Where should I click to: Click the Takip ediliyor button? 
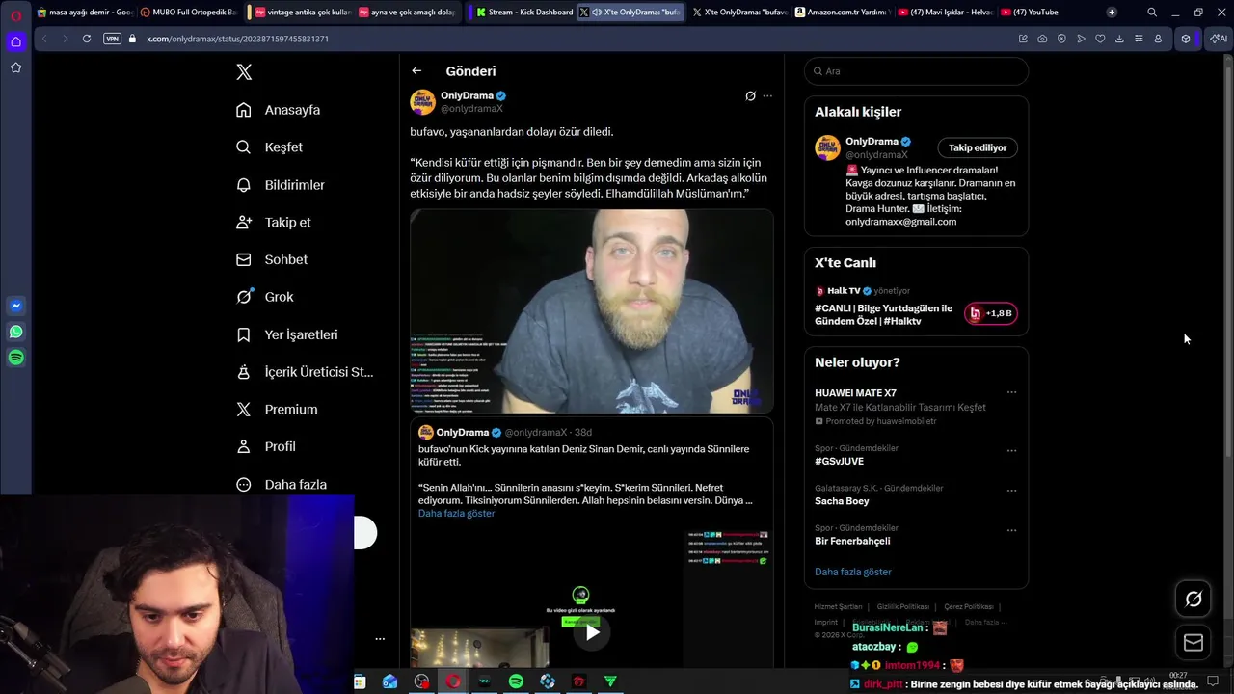click(x=978, y=148)
